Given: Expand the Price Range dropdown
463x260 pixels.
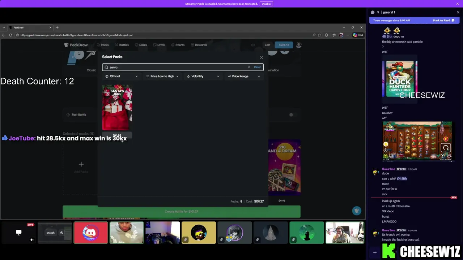Looking at the screenshot, I should (x=244, y=76).
